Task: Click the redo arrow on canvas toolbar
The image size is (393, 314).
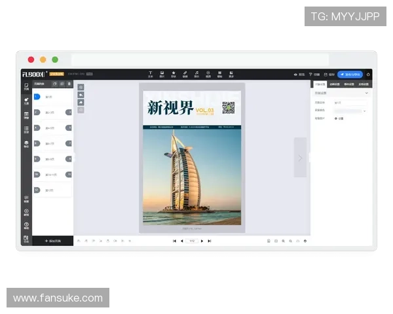Action: pos(81,103)
